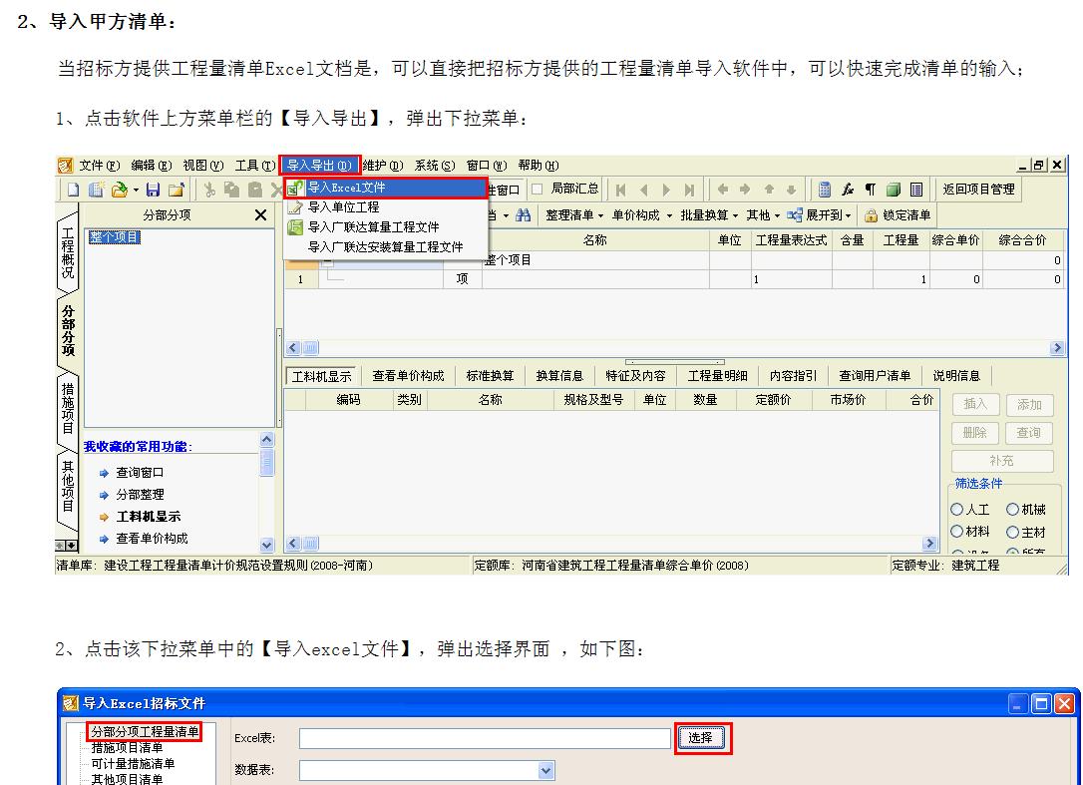
Task: Click the binoculars find icon
Action: (523, 214)
